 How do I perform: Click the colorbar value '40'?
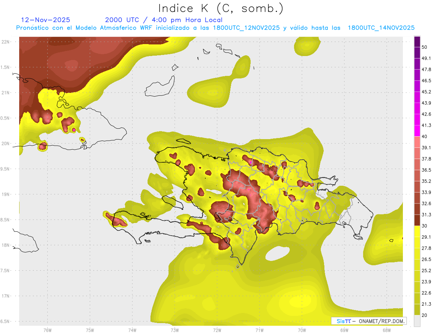tap(424, 137)
